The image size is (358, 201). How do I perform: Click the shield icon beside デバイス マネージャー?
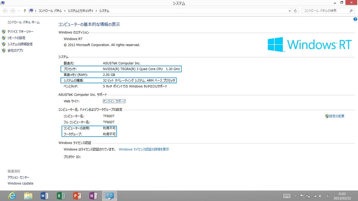click(x=3, y=31)
